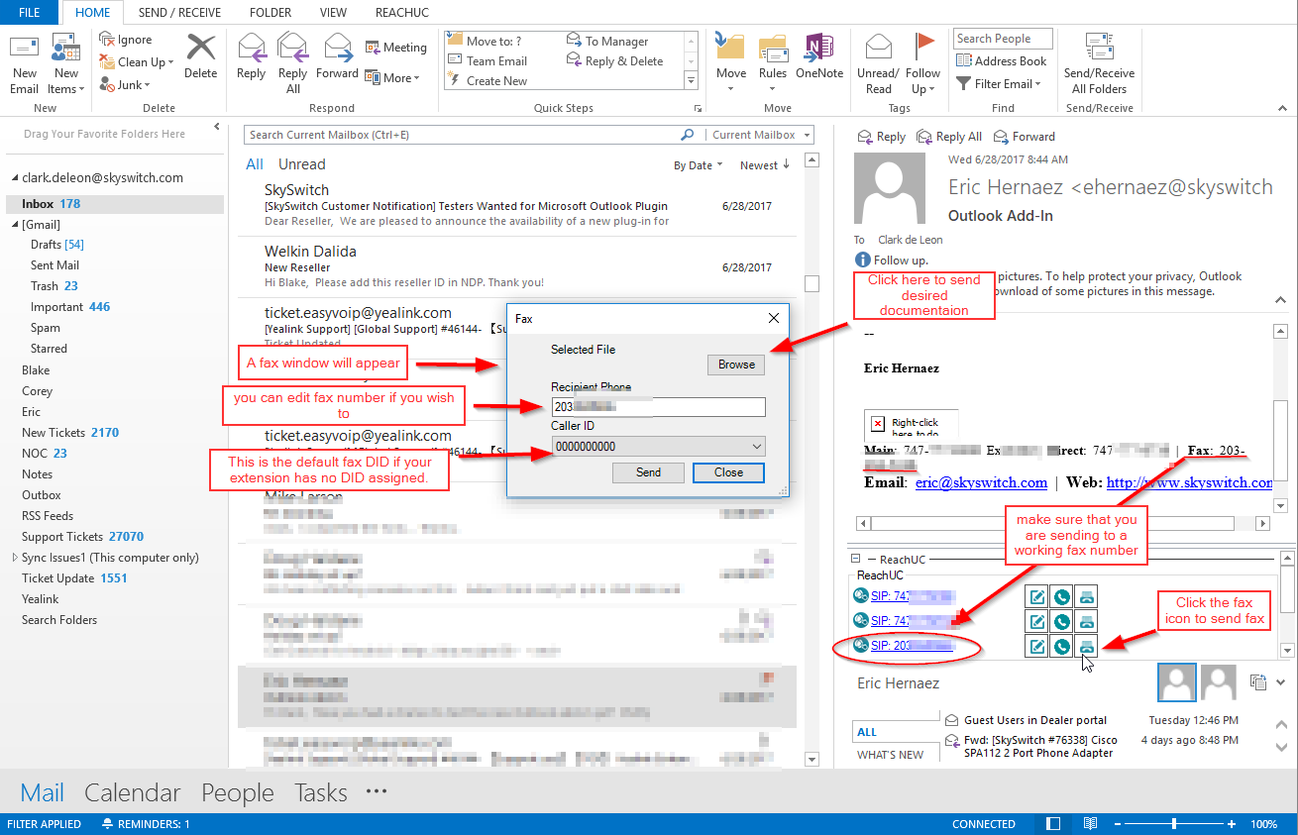Apply the Team Email quick step
1298x835 pixels.
[x=487, y=61]
